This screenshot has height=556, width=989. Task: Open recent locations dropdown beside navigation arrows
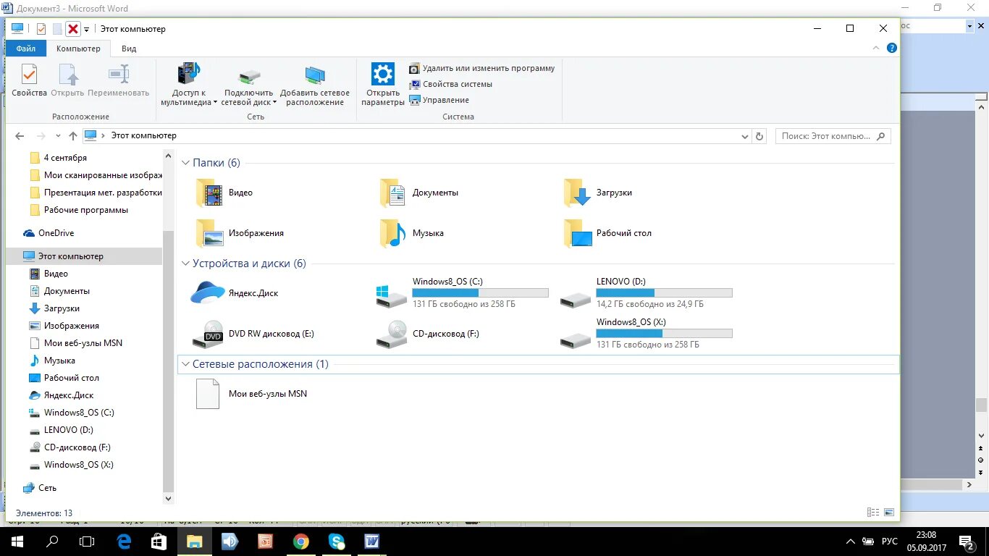[57, 136]
